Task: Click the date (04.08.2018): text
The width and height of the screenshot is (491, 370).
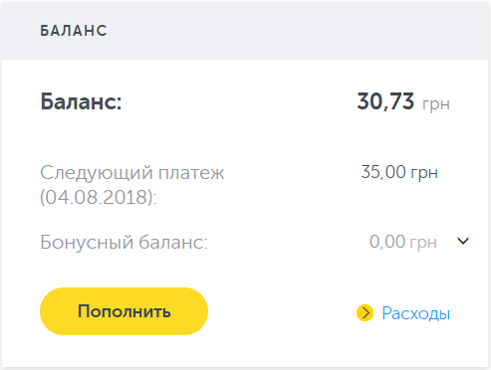Action: [99, 197]
